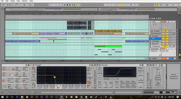Activate the Punch-Out switch
The width and height of the screenshot is (181, 99).
(x=125, y=5)
